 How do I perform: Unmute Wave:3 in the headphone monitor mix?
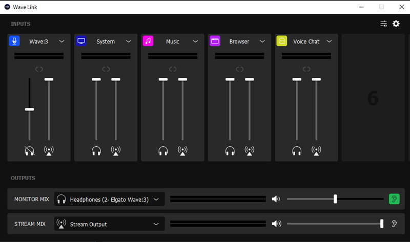29,150
